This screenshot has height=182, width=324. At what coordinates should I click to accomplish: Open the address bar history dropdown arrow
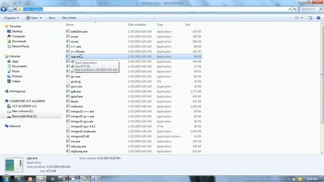[290, 9]
